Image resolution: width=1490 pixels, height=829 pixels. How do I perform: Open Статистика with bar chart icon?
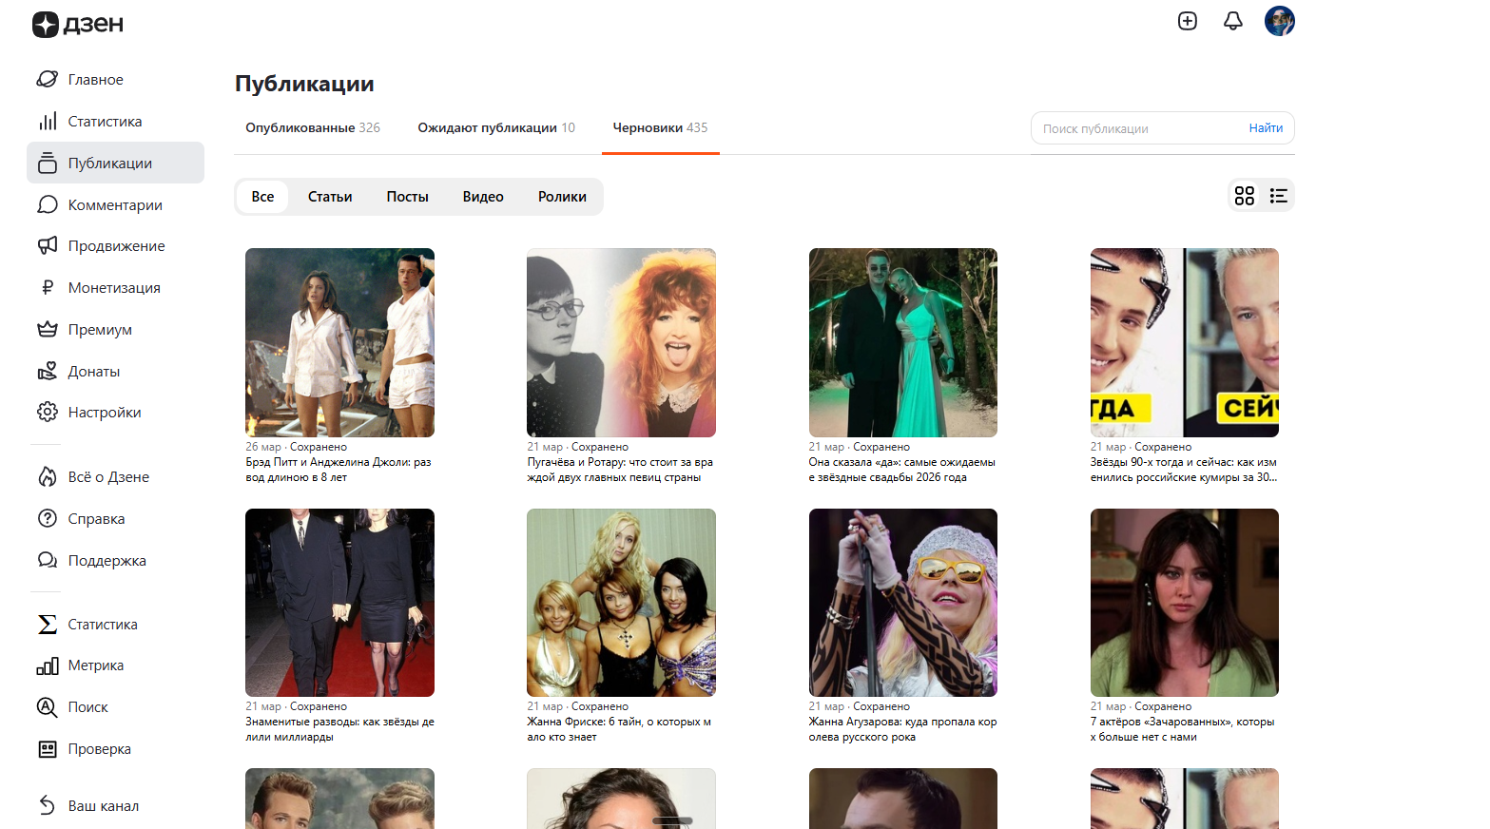coord(105,122)
